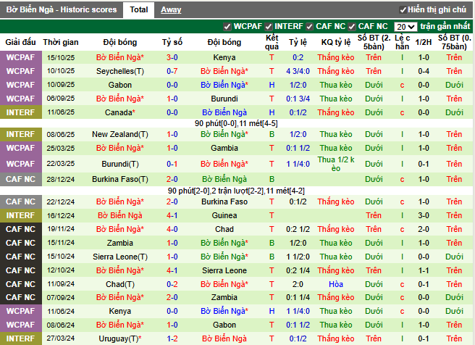
Task: Click the Hòa result in 11/09/24 row
Action: pos(336,284)
